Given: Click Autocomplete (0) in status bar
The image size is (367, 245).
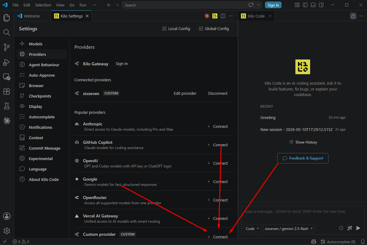Looking at the screenshot, I should [x=338, y=242].
